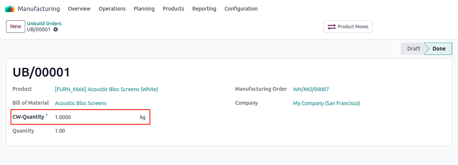
Task: Open the Operations menu
Action: (112, 9)
